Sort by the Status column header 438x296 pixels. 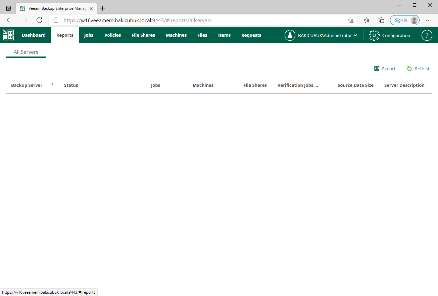pos(71,85)
